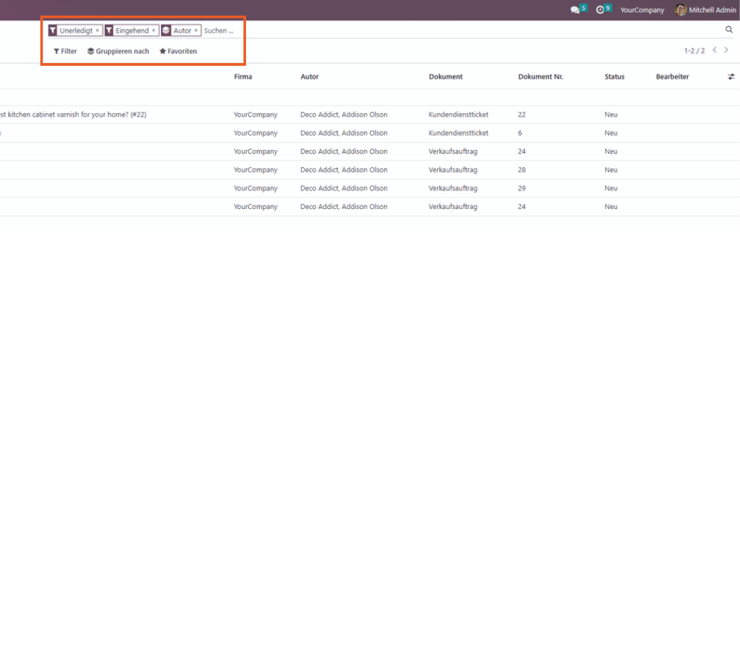740x658 pixels.
Task: Click YourCompany in the top bar
Action: [642, 10]
